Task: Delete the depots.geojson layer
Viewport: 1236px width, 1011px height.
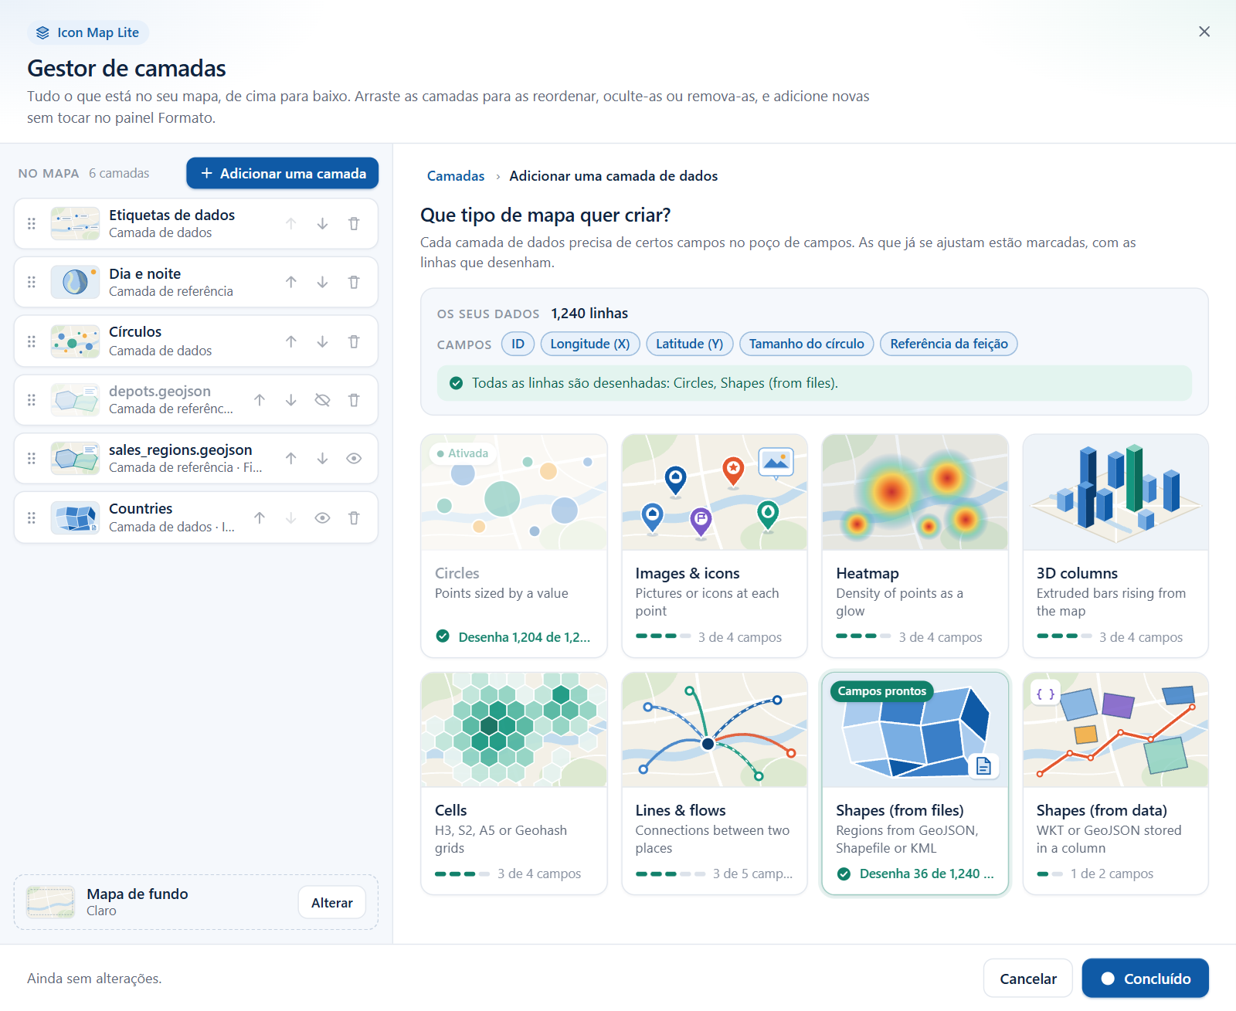Action: [x=354, y=400]
